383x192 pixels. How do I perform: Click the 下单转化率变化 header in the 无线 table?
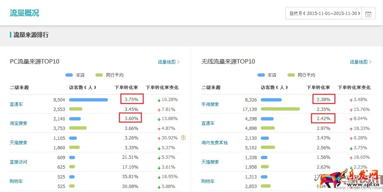354,88
